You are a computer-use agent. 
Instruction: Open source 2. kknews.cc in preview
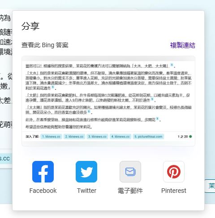click(x=74, y=137)
